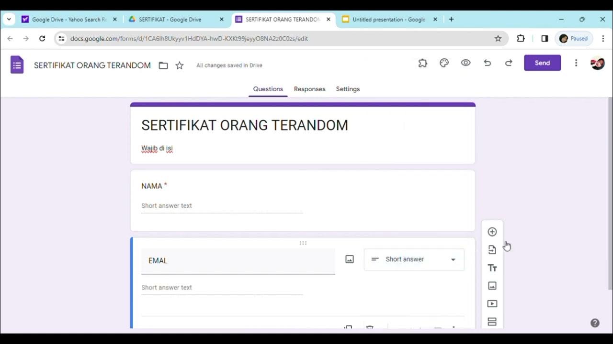Star the SERTIFIKAT ORANG TERANDOM form
Image resolution: width=613 pixels, height=344 pixels.
tap(180, 65)
